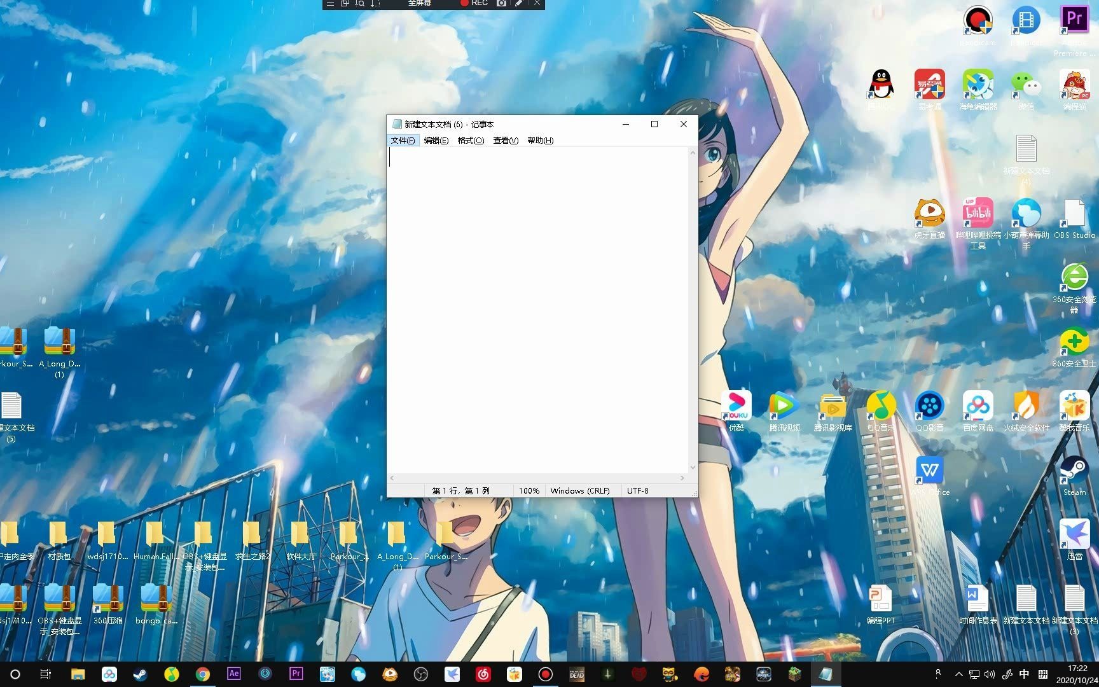Click the Windows (CRLF) status bar entry

pos(580,491)
